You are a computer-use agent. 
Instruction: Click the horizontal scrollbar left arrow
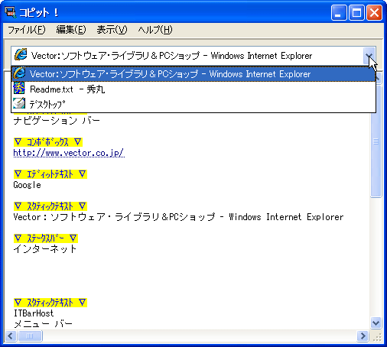[x=11, y=336]
